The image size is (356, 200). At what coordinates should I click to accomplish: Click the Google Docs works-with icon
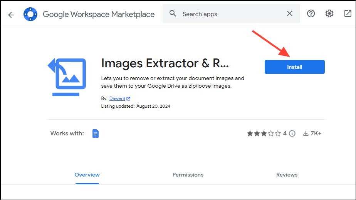tap(96, 133)
